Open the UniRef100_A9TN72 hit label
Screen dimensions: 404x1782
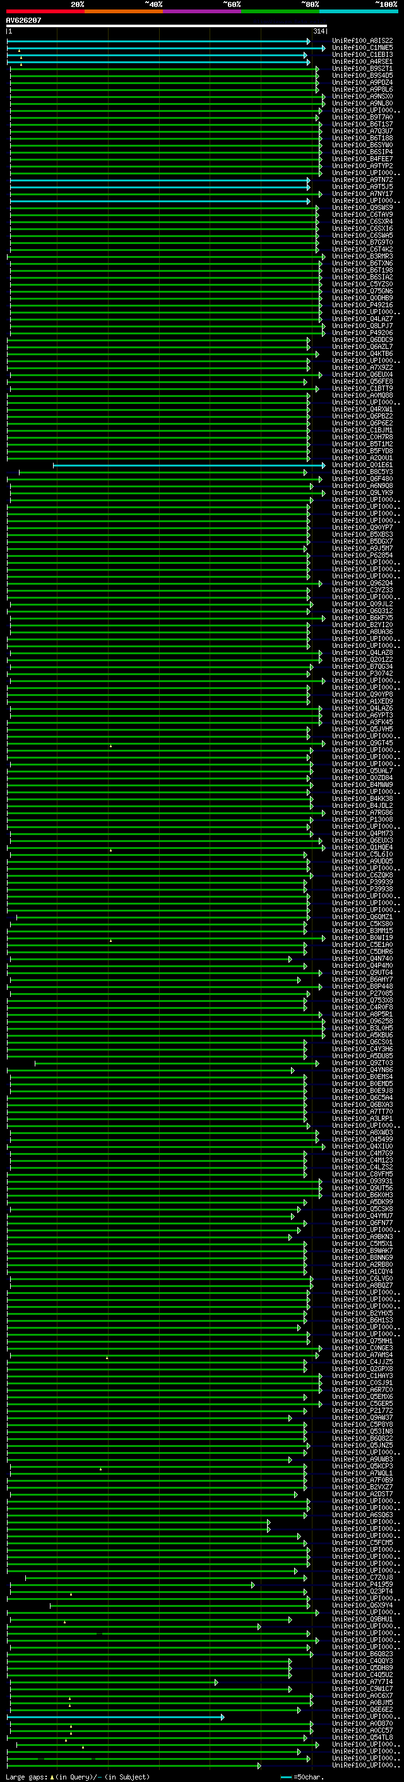pos(362,181)
